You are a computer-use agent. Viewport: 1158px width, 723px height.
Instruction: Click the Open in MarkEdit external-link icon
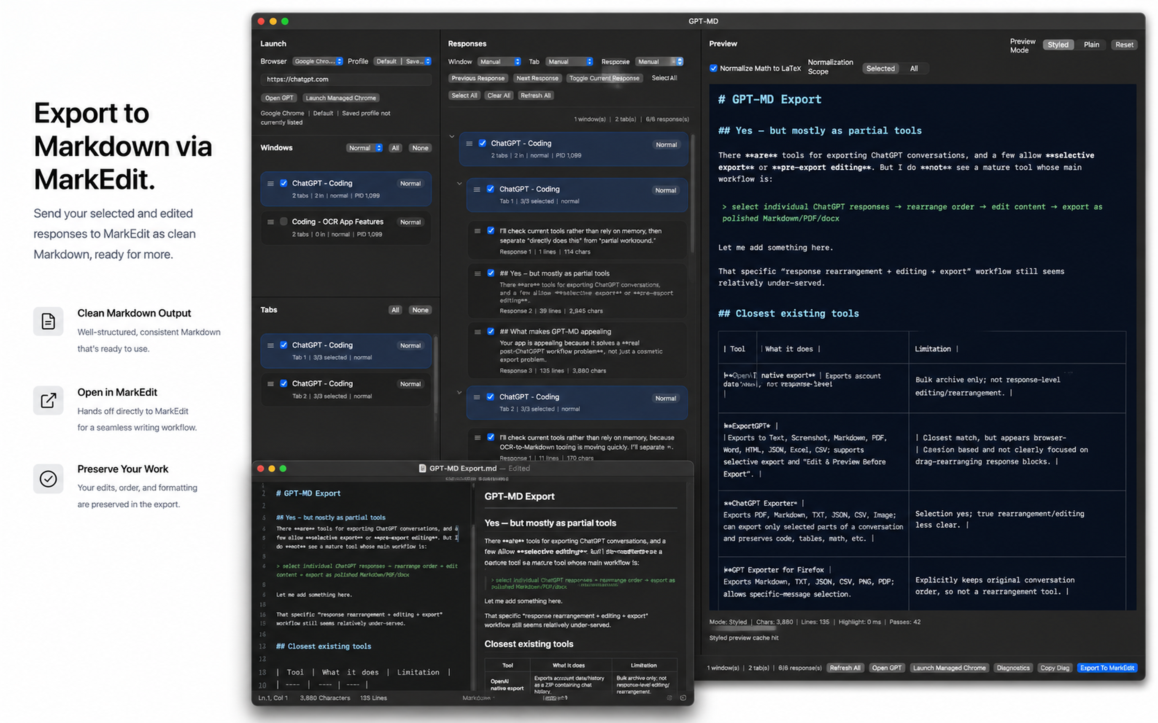coord(48,401)
